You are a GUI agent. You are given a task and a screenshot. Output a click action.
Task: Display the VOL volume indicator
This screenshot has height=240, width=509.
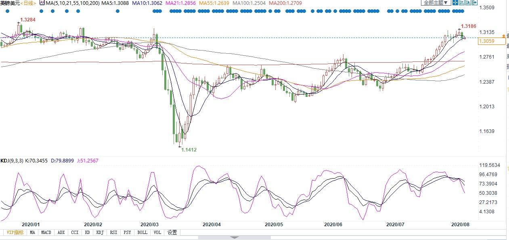tap(157, 232)
